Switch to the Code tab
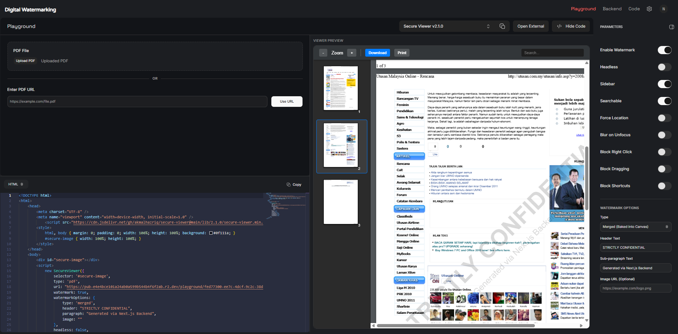The height and width of the screenshot is (334, 678). [x=634, y=9]
